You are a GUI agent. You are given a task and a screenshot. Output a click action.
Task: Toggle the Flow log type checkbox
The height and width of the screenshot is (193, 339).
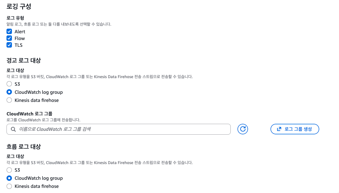(x=9, y=38)
